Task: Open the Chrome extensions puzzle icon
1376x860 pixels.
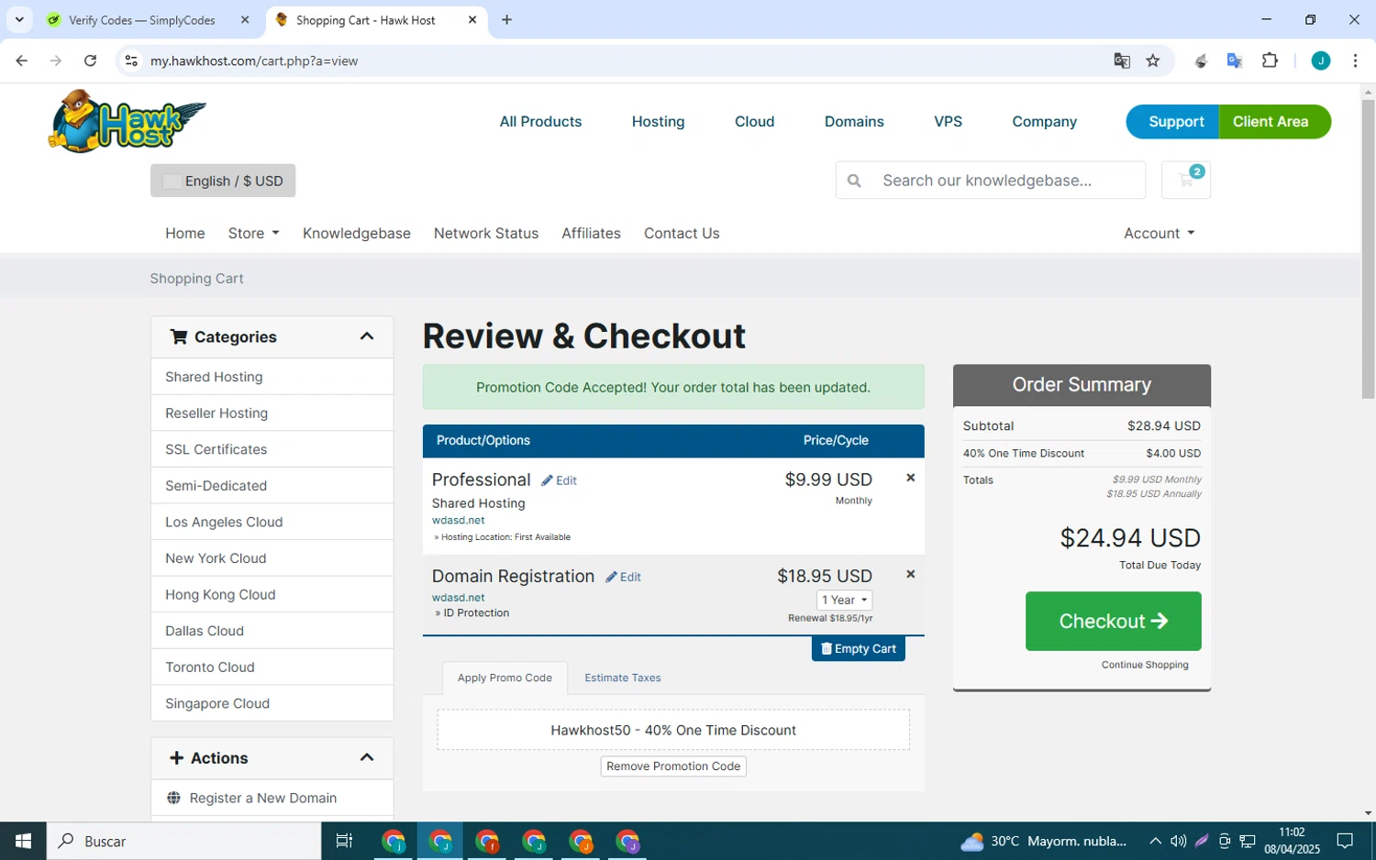Action: pos(1270,61)
